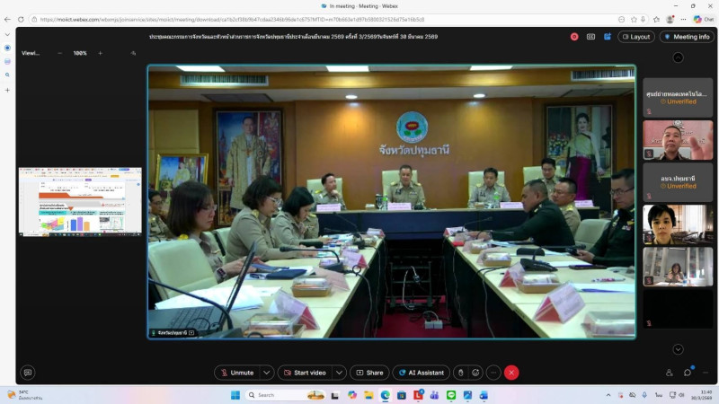Toggle the captions panel at bottom left
Screen dimensions: 719x404
(28, 373)
